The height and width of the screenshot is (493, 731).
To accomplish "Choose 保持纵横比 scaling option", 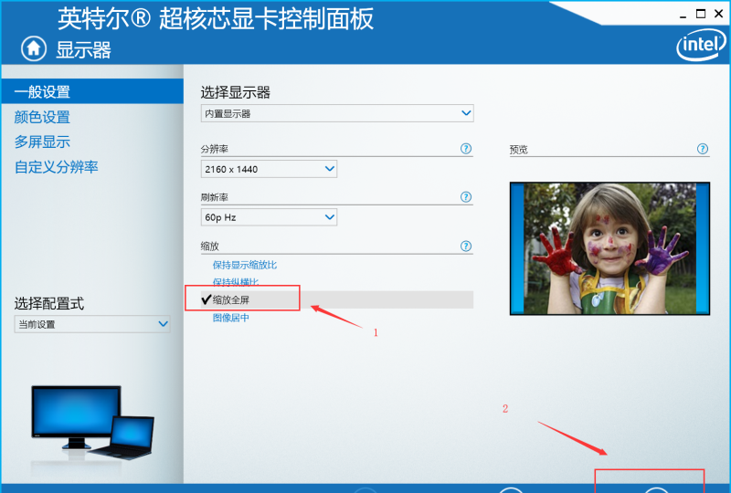I will (236, 281).
